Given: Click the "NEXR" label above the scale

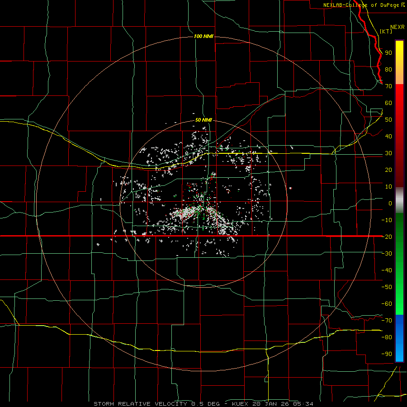Looking at the screenshot, I should coord(397,27).
